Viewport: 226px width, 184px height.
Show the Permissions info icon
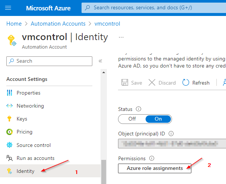[x=152, y=158]
